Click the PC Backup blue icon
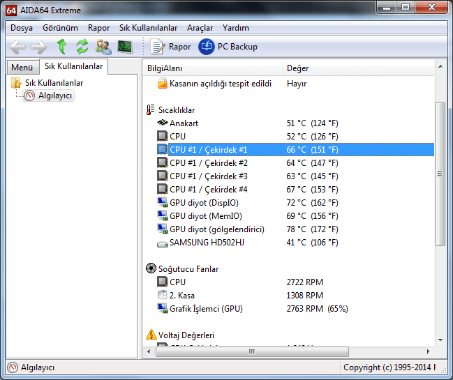This screenshot has height=380, width=453. [207, 47]
